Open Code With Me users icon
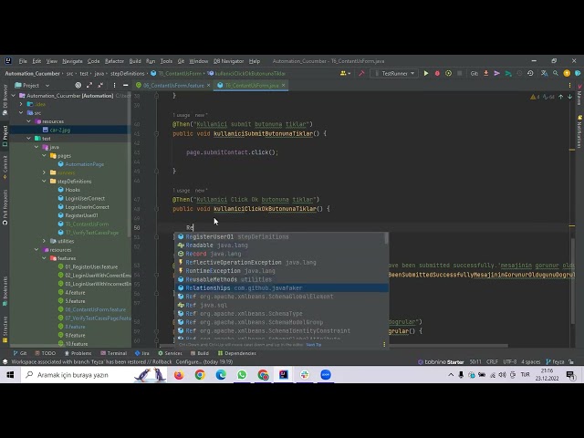This screenshot has width=584, height=438. pyautogui.click(x=345, y=73)
